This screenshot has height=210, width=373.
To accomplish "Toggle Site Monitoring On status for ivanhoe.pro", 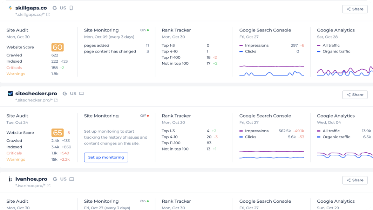I will coord(144,201).
